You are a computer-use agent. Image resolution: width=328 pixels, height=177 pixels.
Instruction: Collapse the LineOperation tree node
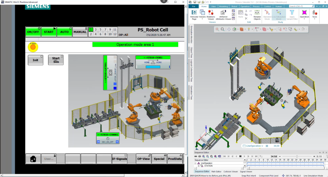(195, 163)
